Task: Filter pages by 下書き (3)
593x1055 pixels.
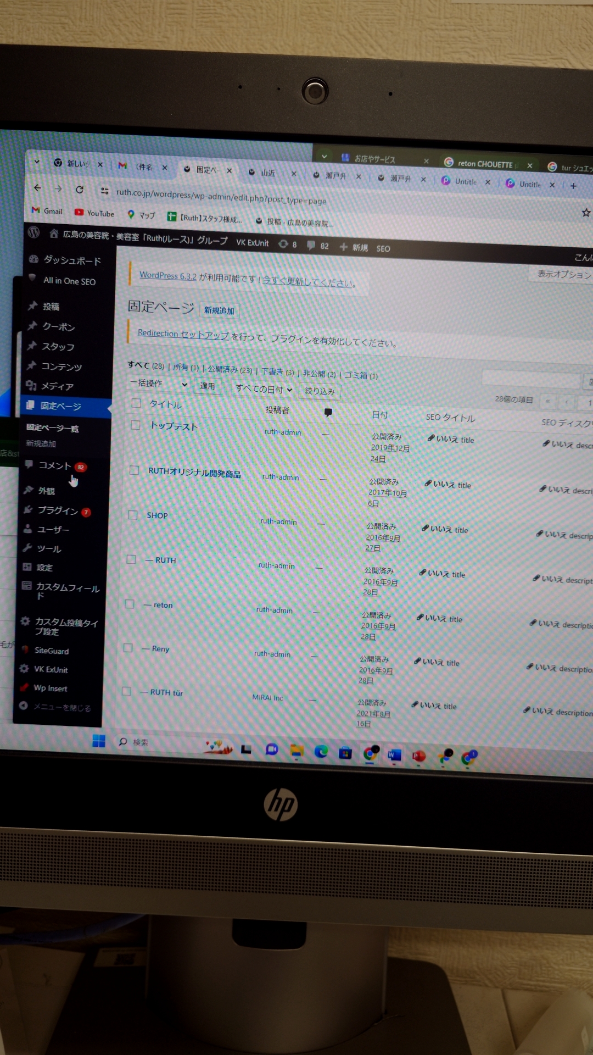Action: pos(278,372)
